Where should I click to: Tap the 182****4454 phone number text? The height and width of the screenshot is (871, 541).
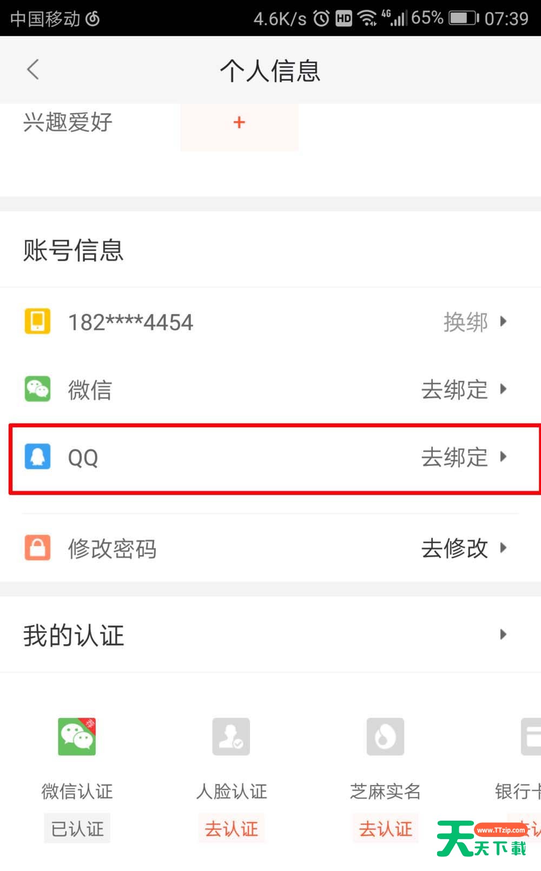[130, 322]
